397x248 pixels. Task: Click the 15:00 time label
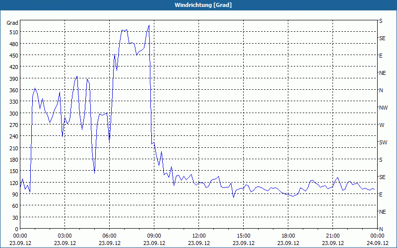point(243,236)
